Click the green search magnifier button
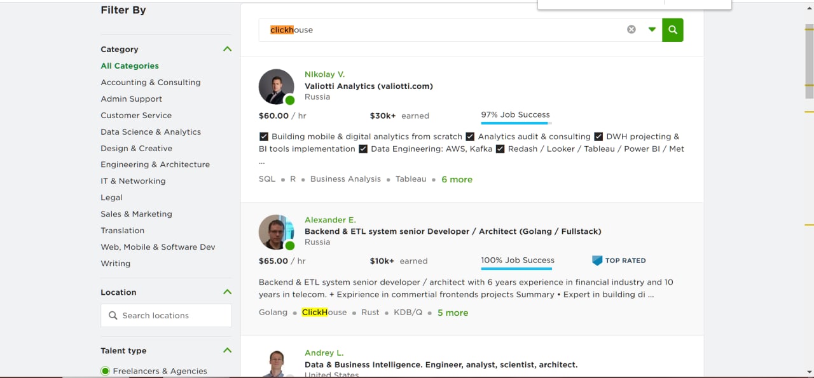Viewport: 814px width, 378px height. [x=672, y=30]
